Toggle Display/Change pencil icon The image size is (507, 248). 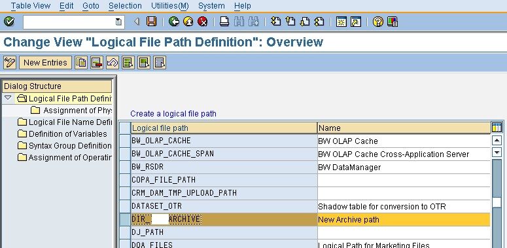[10, 62]
